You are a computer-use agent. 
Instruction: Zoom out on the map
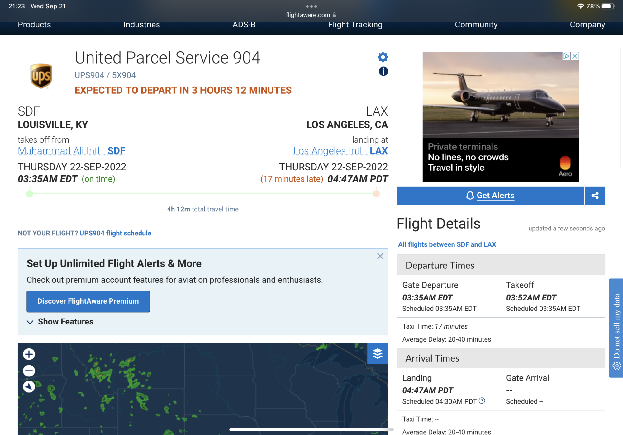pos(29,371)
